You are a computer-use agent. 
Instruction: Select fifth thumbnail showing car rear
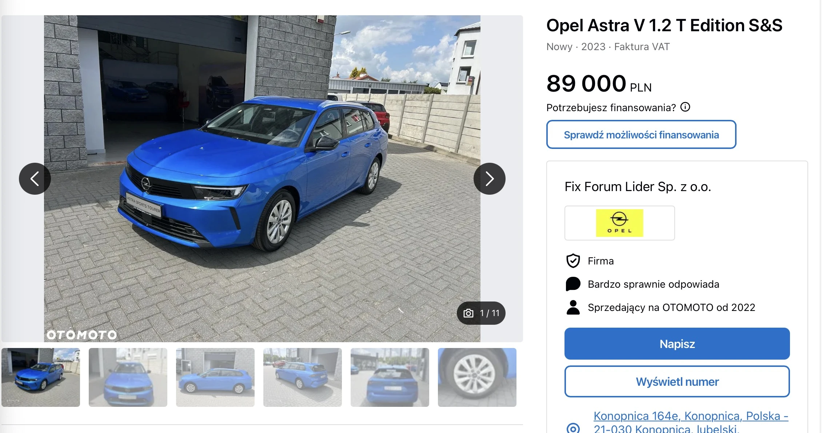coord(390,377)
